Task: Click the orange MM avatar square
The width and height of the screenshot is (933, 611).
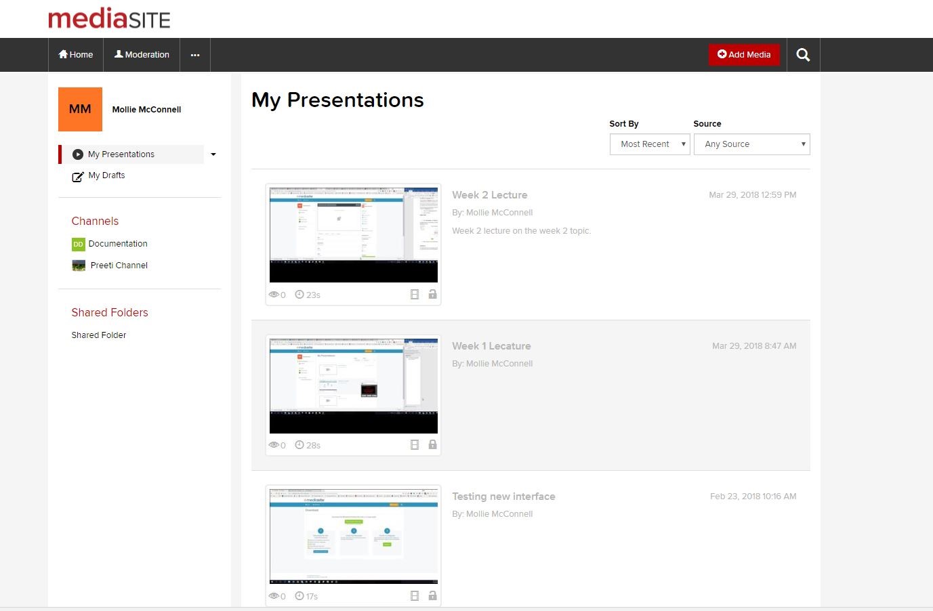Action: [80, 109]
